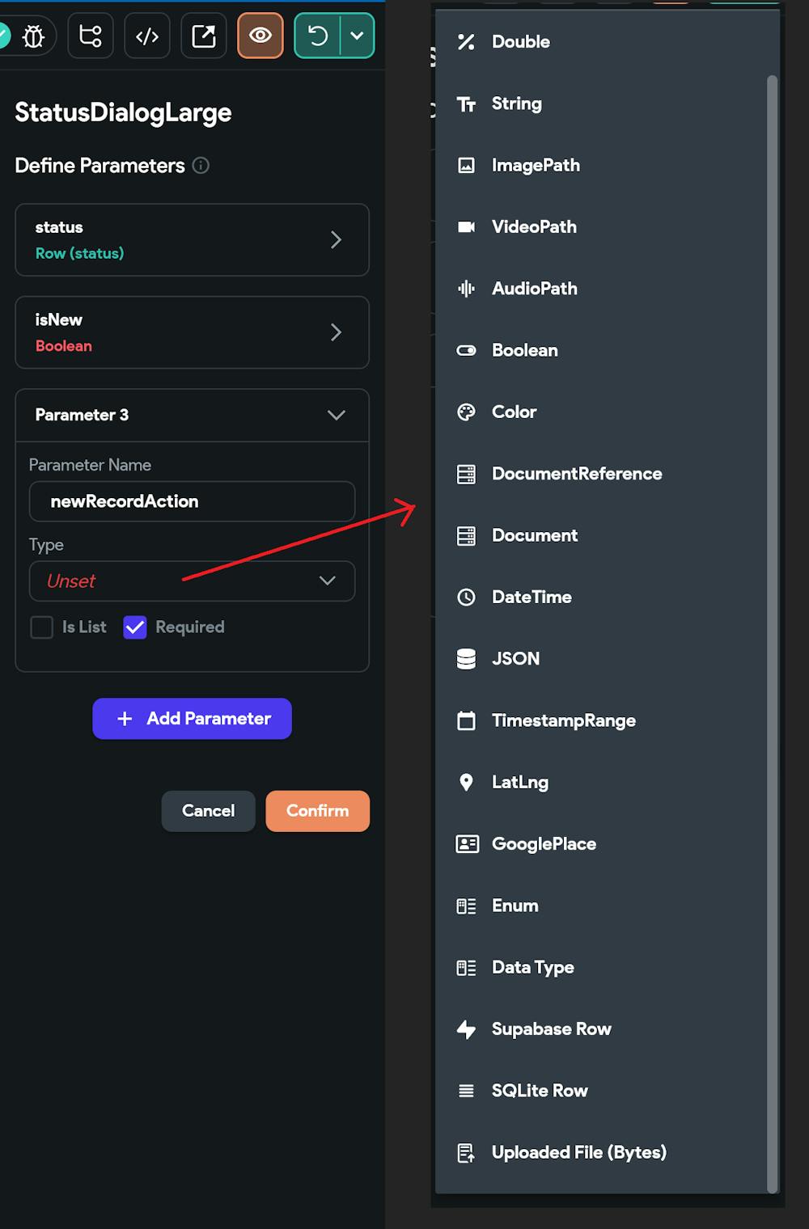Open the dropdown arrow next to restart
This screenshot has height=1229, width=809.
pyautogui.click(x=357, y=36)
